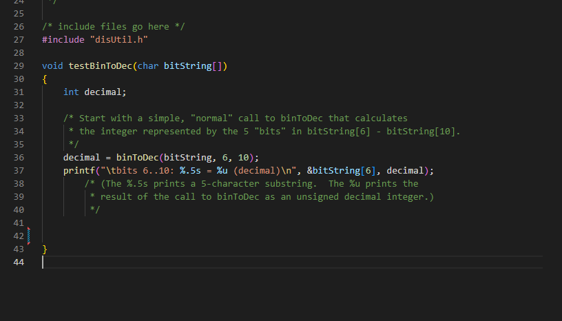The height and width of the screenshot is (321, 562).
Task: Click comment line starting "Start with a simple"
Action: coord(236,118)
